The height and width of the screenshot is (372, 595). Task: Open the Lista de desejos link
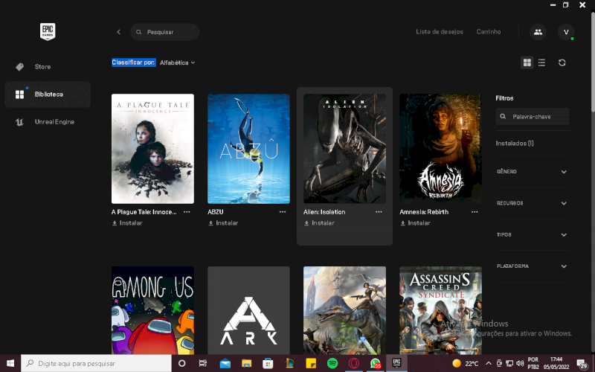pyautogui.click(x=439, y=32)
